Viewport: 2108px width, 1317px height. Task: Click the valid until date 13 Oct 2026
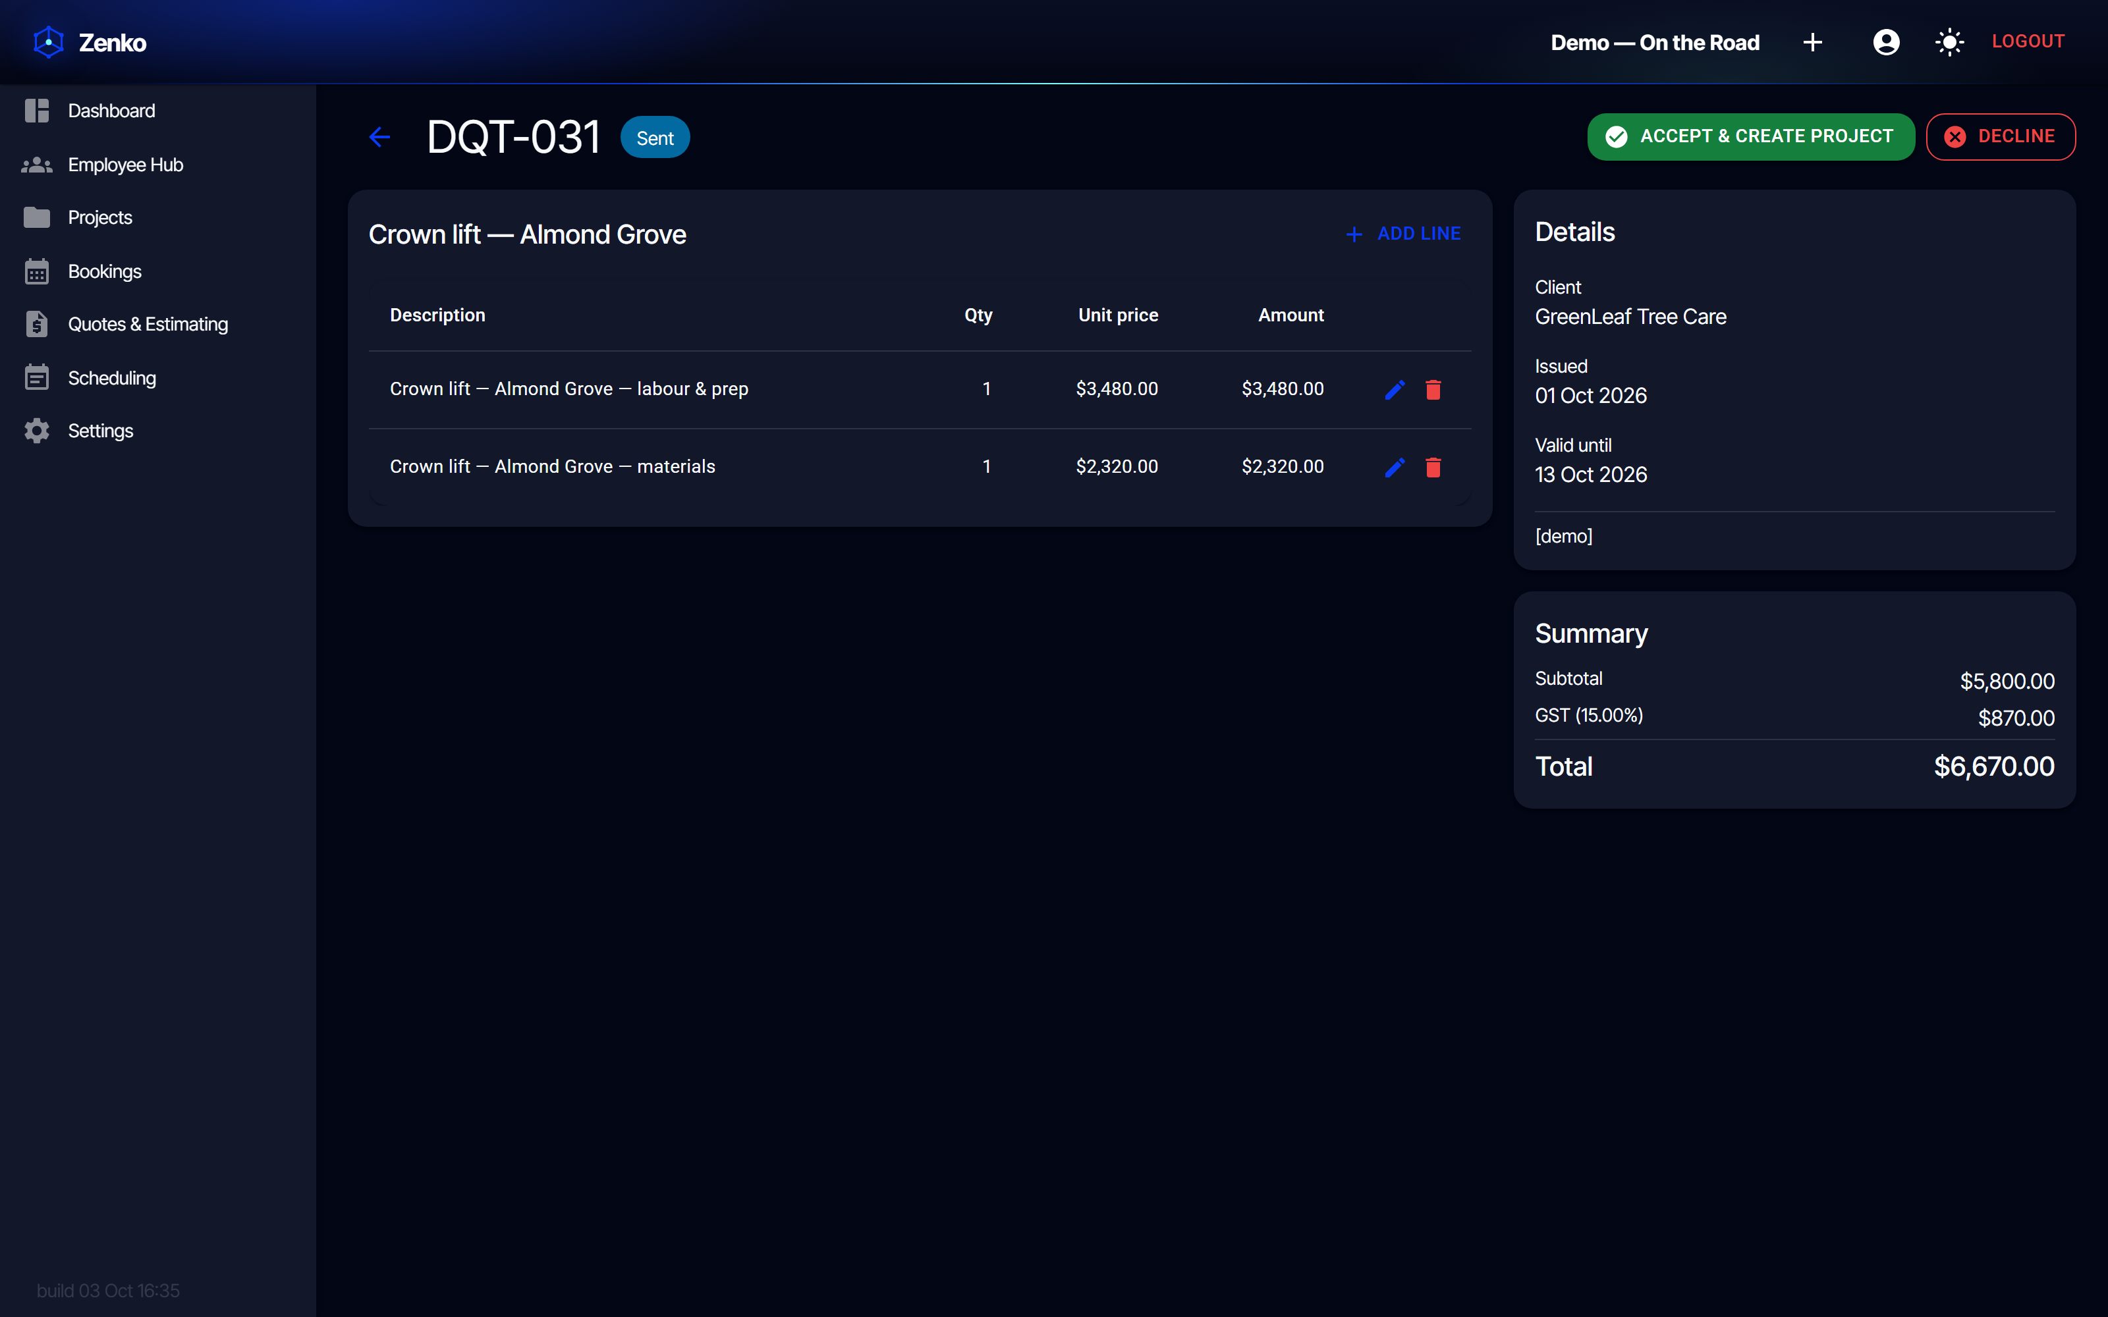1591,475
